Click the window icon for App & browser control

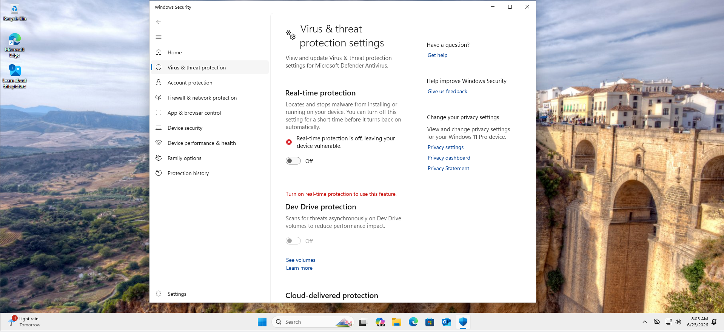coord(159,112)
